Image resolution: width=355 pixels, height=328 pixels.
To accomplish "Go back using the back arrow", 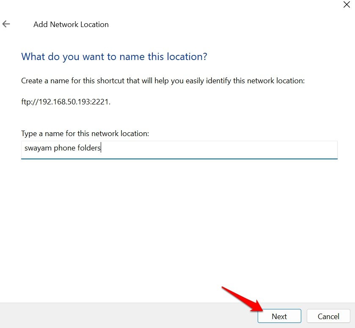I will click(x=6, y=24).
